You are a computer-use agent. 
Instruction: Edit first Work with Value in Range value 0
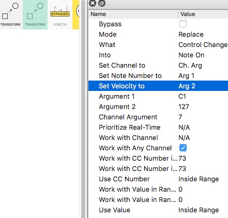click(180, 189)
